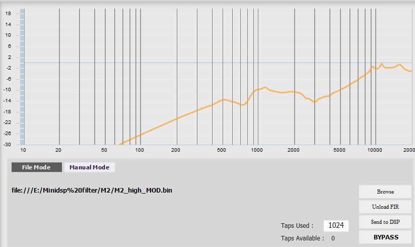
Task: Select the 5000 Hz frequency axis label
Action: click(x=339, y=150)
